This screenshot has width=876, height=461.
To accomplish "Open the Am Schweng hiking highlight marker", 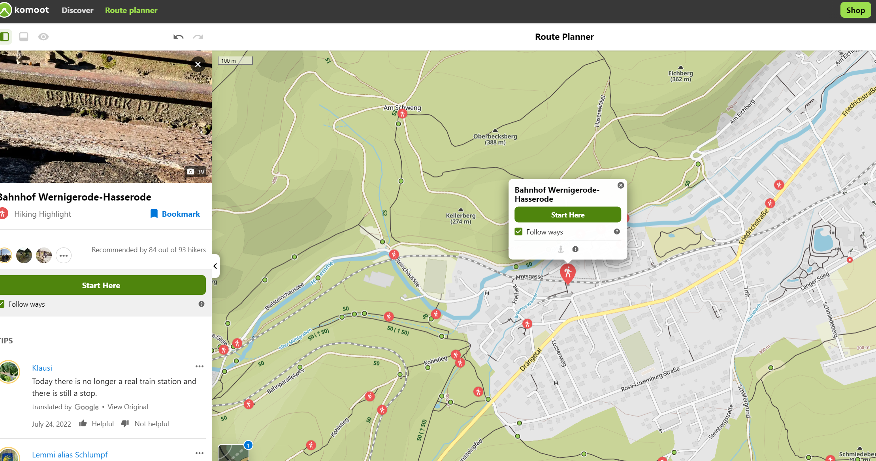I will [x=402, y=114].
